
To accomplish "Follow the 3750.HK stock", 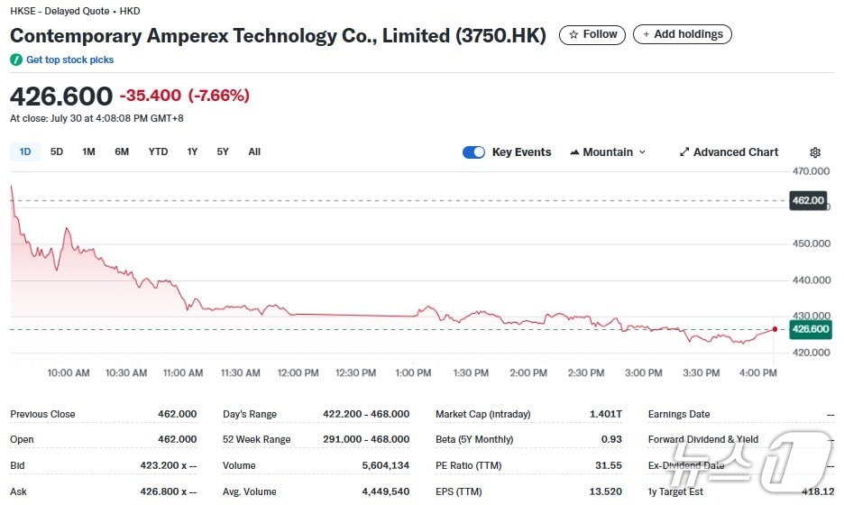I will pos(593,34).
